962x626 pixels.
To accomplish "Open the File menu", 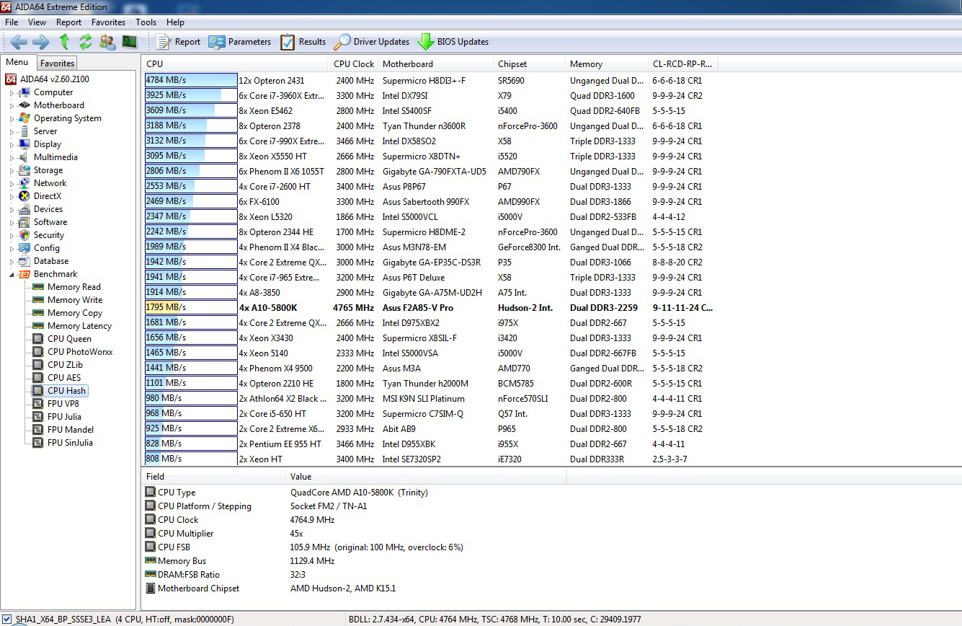I will tap(12, 22).
